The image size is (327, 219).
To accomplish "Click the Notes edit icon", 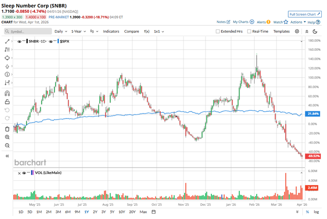I will pos(228,22).
